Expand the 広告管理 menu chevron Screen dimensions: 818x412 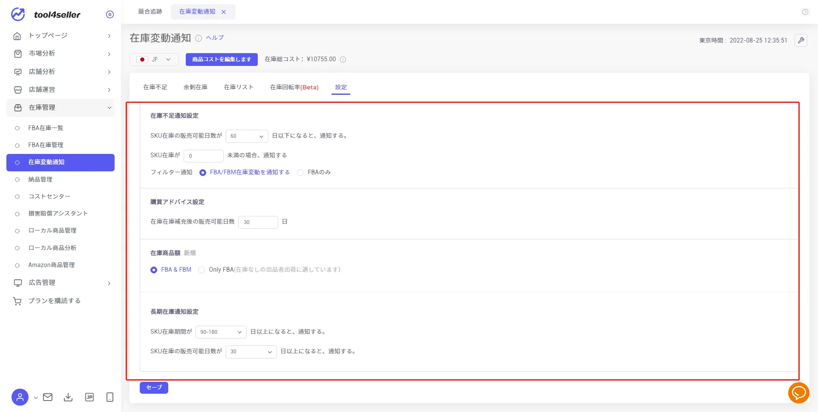[109, 283]
